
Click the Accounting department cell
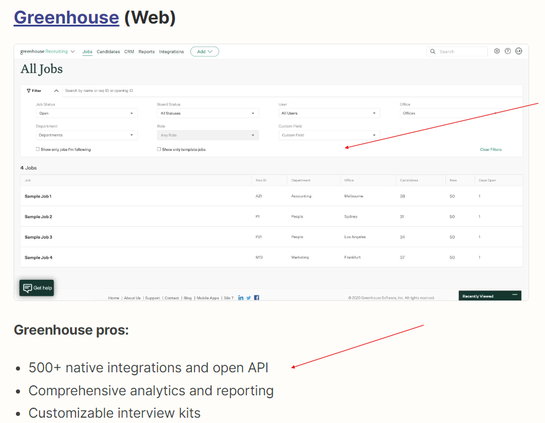click(x=301, y=196)
